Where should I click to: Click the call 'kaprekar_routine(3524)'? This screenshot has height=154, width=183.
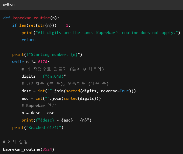point(29,149)
